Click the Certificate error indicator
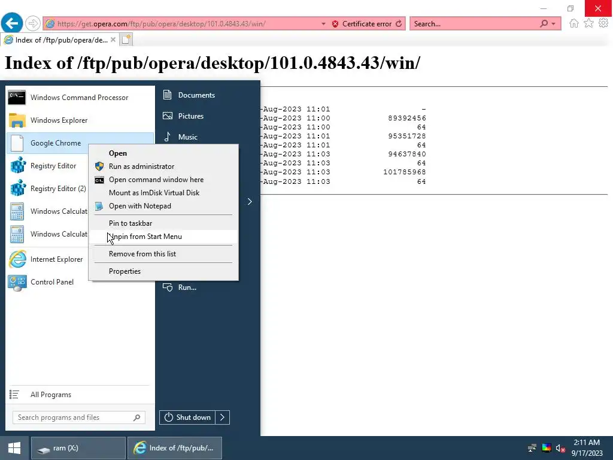This screenshot has width=613, height=460. [x=362, y=24]
